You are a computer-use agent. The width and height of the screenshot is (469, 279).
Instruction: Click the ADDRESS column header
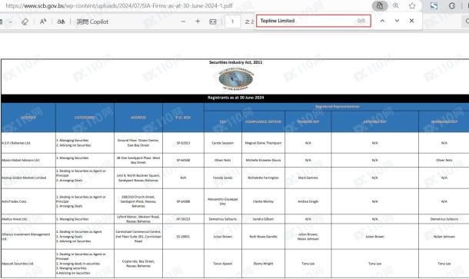(x=138, y=118)
